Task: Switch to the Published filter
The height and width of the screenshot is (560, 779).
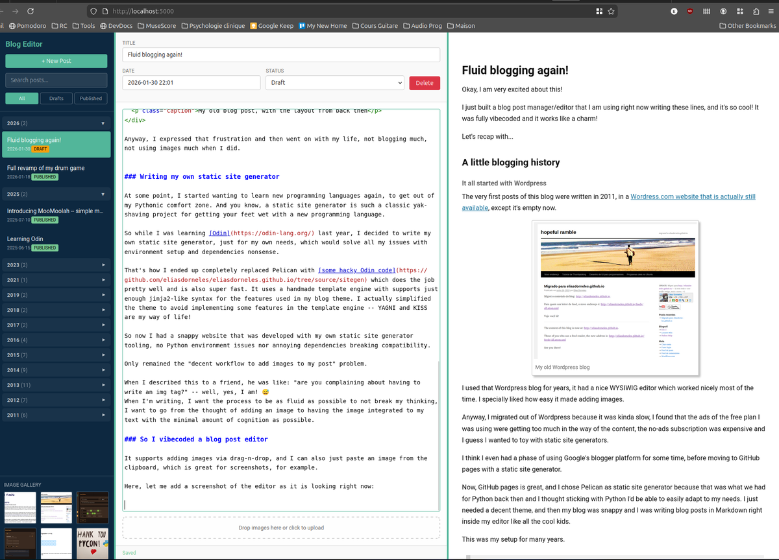Action: click(x=90, y=99)
